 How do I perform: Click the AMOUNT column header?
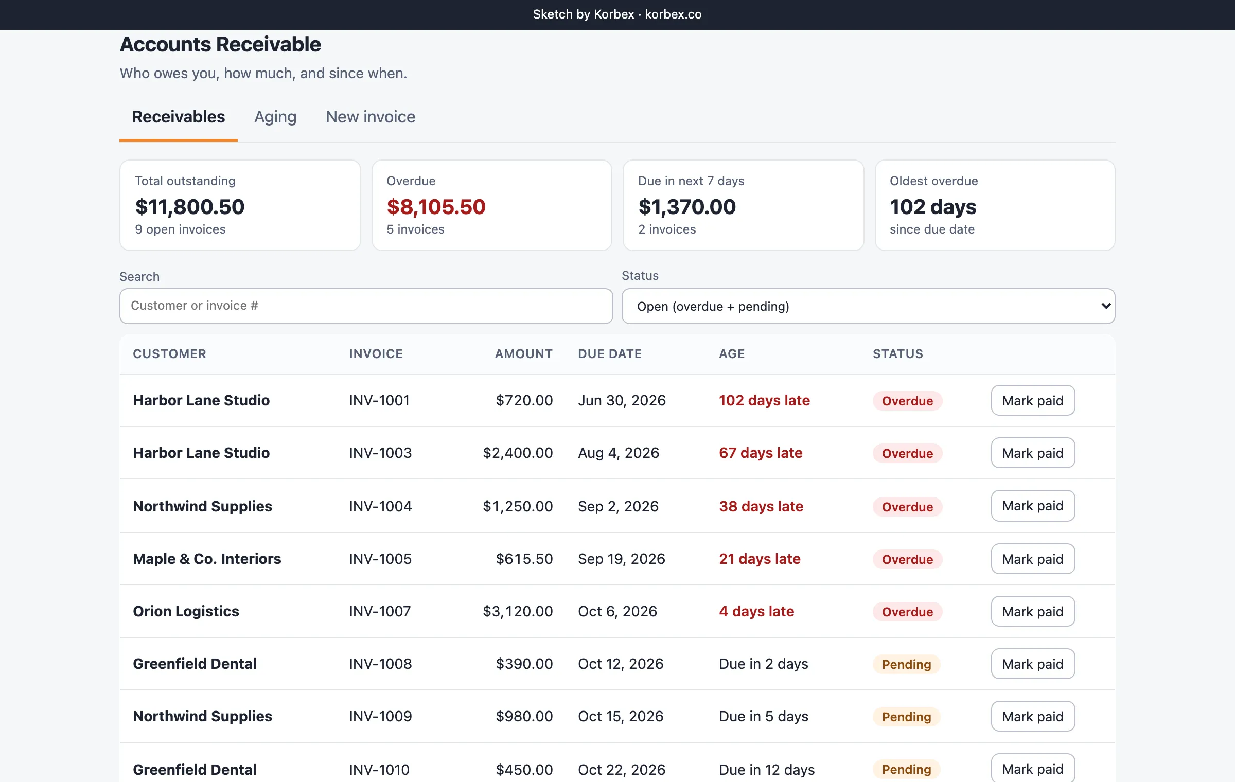pyautogui.click(x=524, y=353)
